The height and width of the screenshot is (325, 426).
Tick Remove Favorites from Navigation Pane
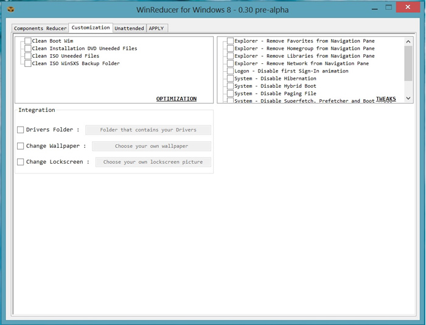231,41
